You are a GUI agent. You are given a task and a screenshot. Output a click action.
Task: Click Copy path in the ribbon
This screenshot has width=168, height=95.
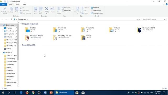24,10
